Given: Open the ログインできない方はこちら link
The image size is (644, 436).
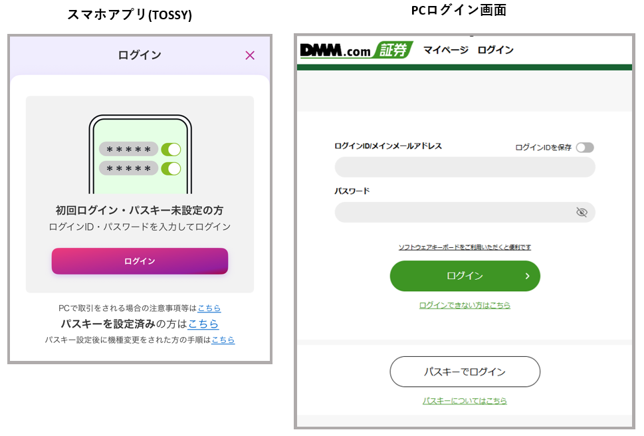Looking at the screenshot, I should point(465,306).
